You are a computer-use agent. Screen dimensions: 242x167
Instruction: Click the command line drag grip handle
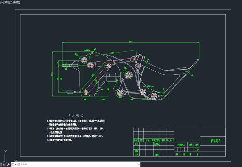click(1, 165)
